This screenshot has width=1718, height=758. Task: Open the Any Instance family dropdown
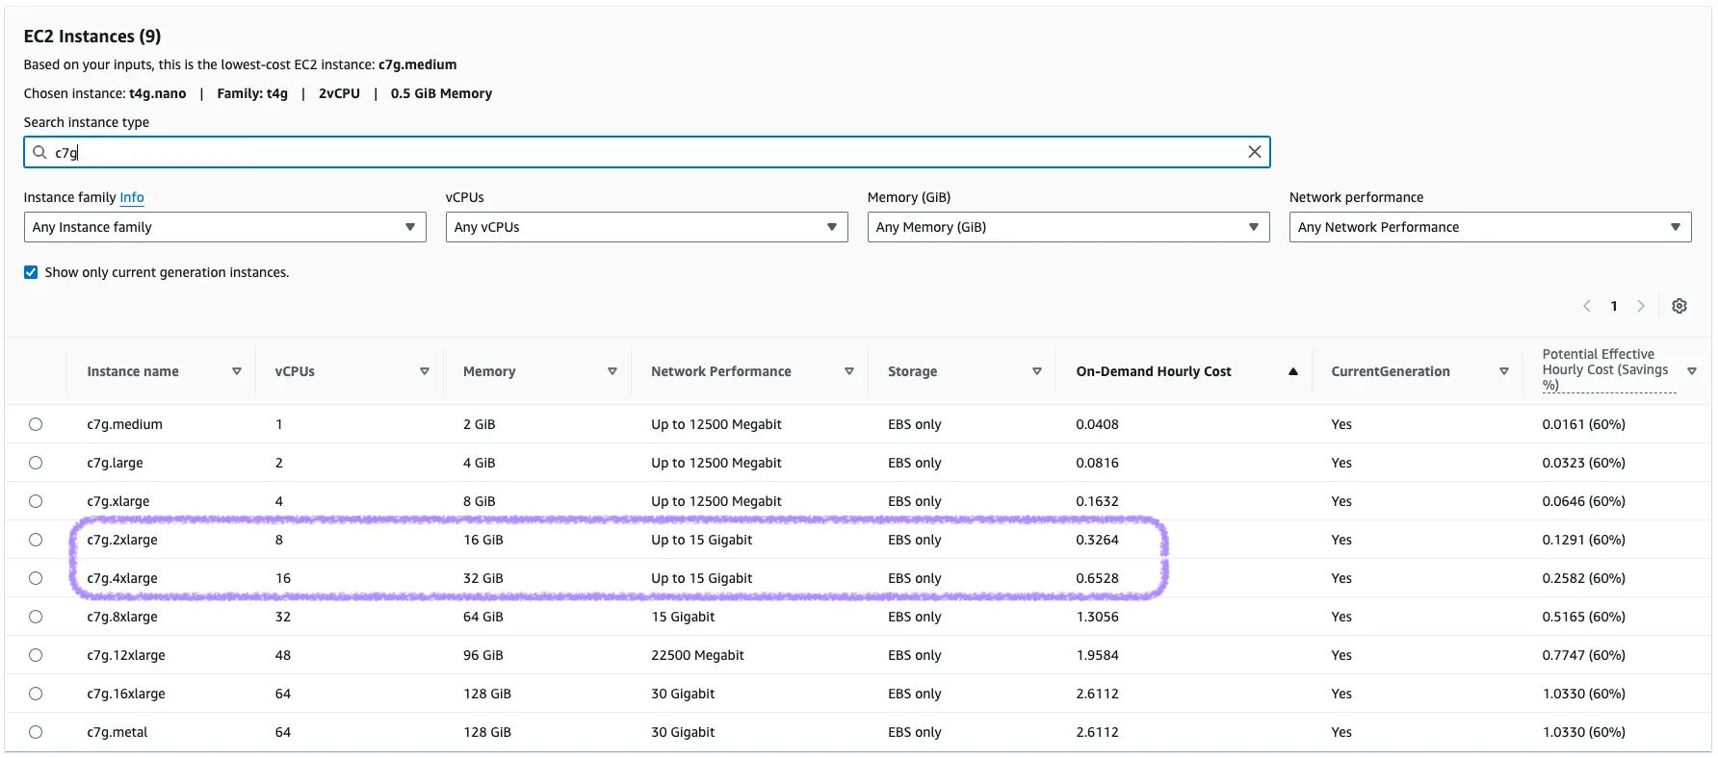click(x=224, y=227)
